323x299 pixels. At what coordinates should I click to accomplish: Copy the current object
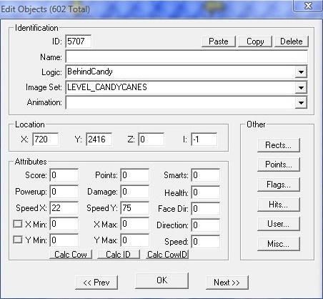255,41
